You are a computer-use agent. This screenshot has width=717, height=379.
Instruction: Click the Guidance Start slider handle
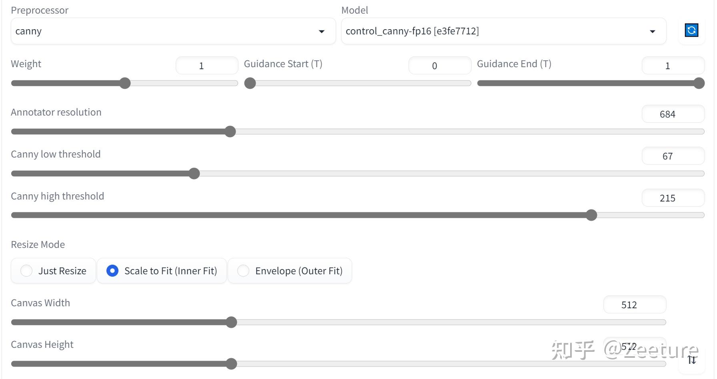[250, 83]
